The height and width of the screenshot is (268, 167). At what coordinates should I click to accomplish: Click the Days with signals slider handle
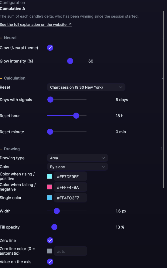point(50,100)
